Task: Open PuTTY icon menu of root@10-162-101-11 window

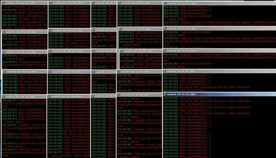Action: 3,3
